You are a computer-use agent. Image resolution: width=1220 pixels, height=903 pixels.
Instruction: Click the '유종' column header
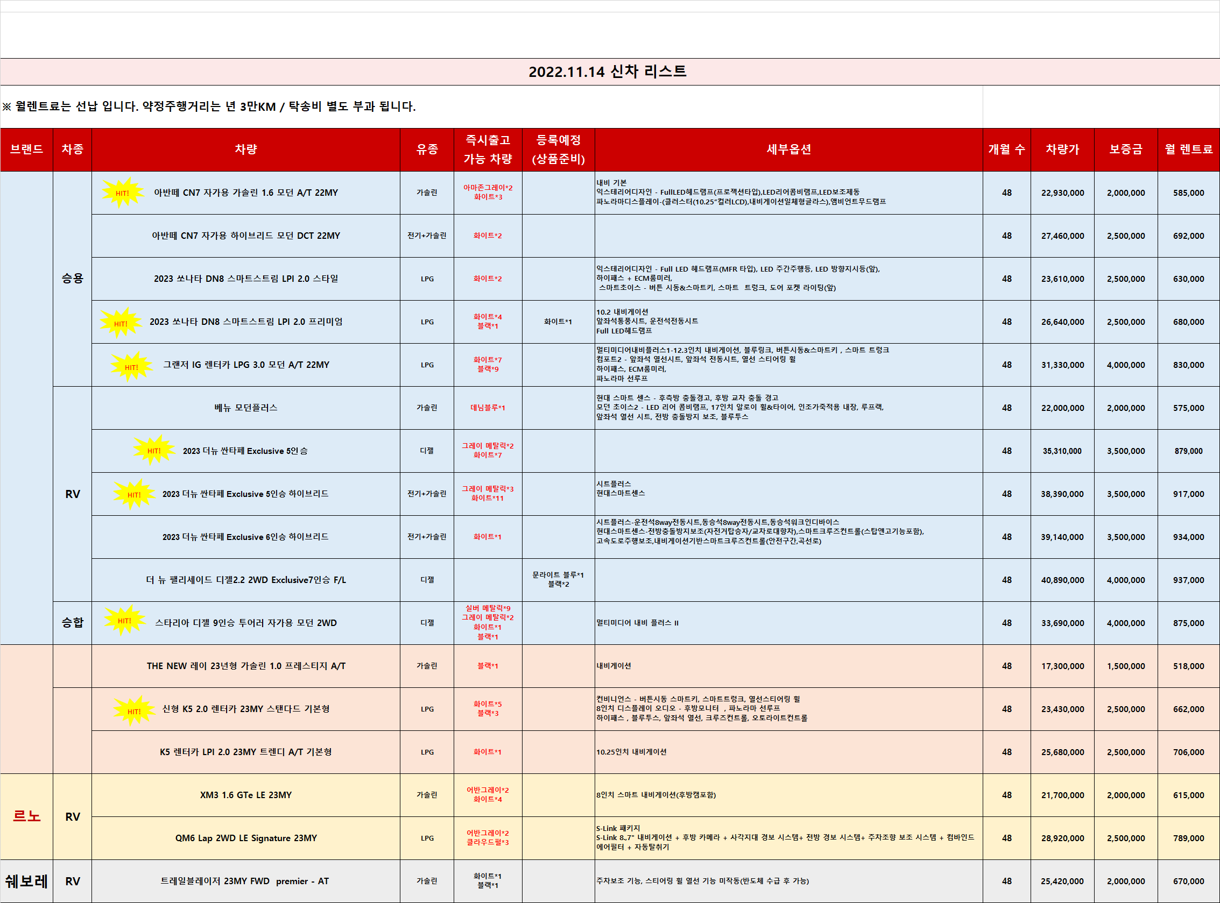click(x=427, y=150)
